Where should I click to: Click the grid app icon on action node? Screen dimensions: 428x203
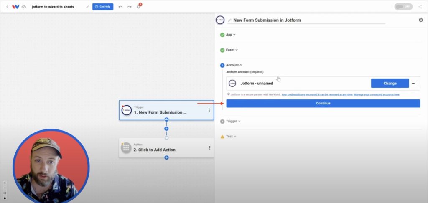point(126,148)
